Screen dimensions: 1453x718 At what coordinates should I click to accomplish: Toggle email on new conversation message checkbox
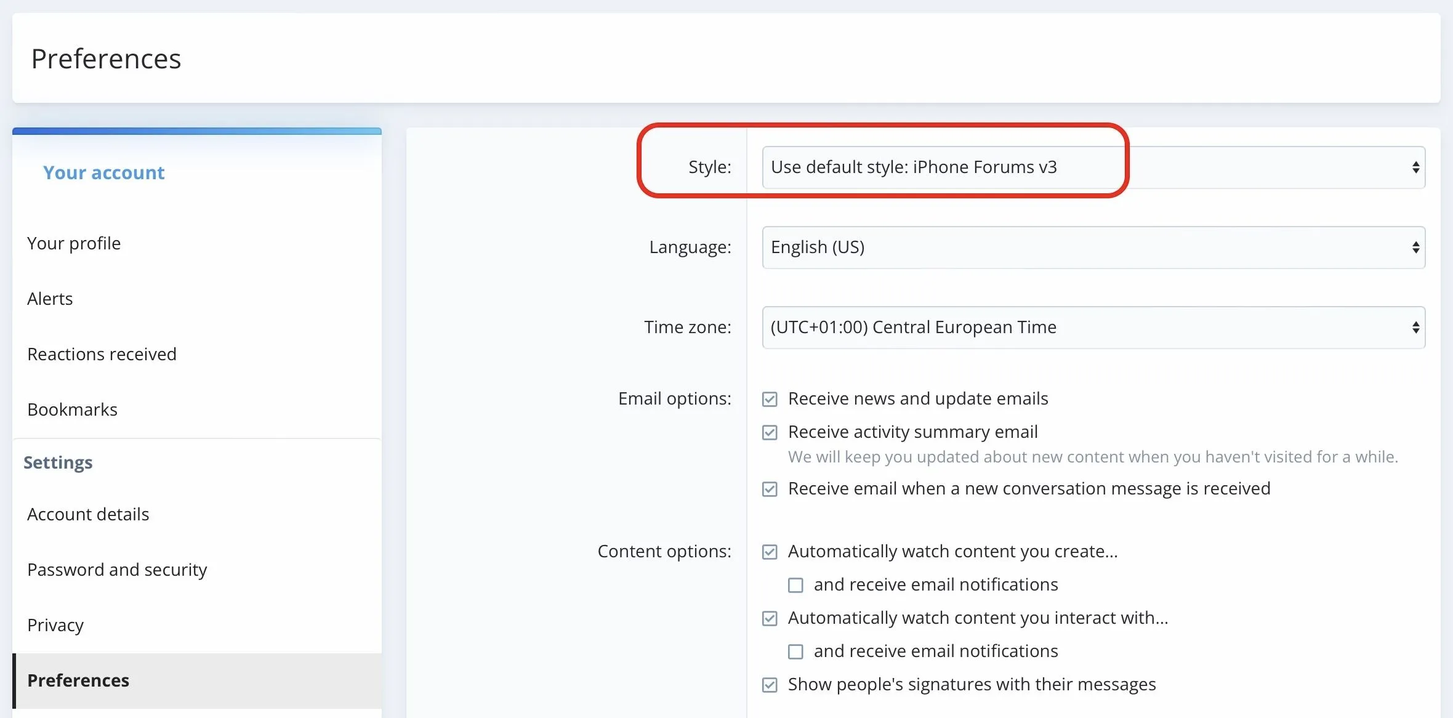[770, 490]
